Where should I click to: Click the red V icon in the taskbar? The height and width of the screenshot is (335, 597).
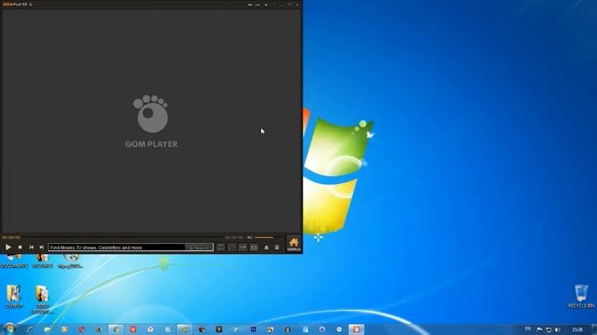point(132,329)
